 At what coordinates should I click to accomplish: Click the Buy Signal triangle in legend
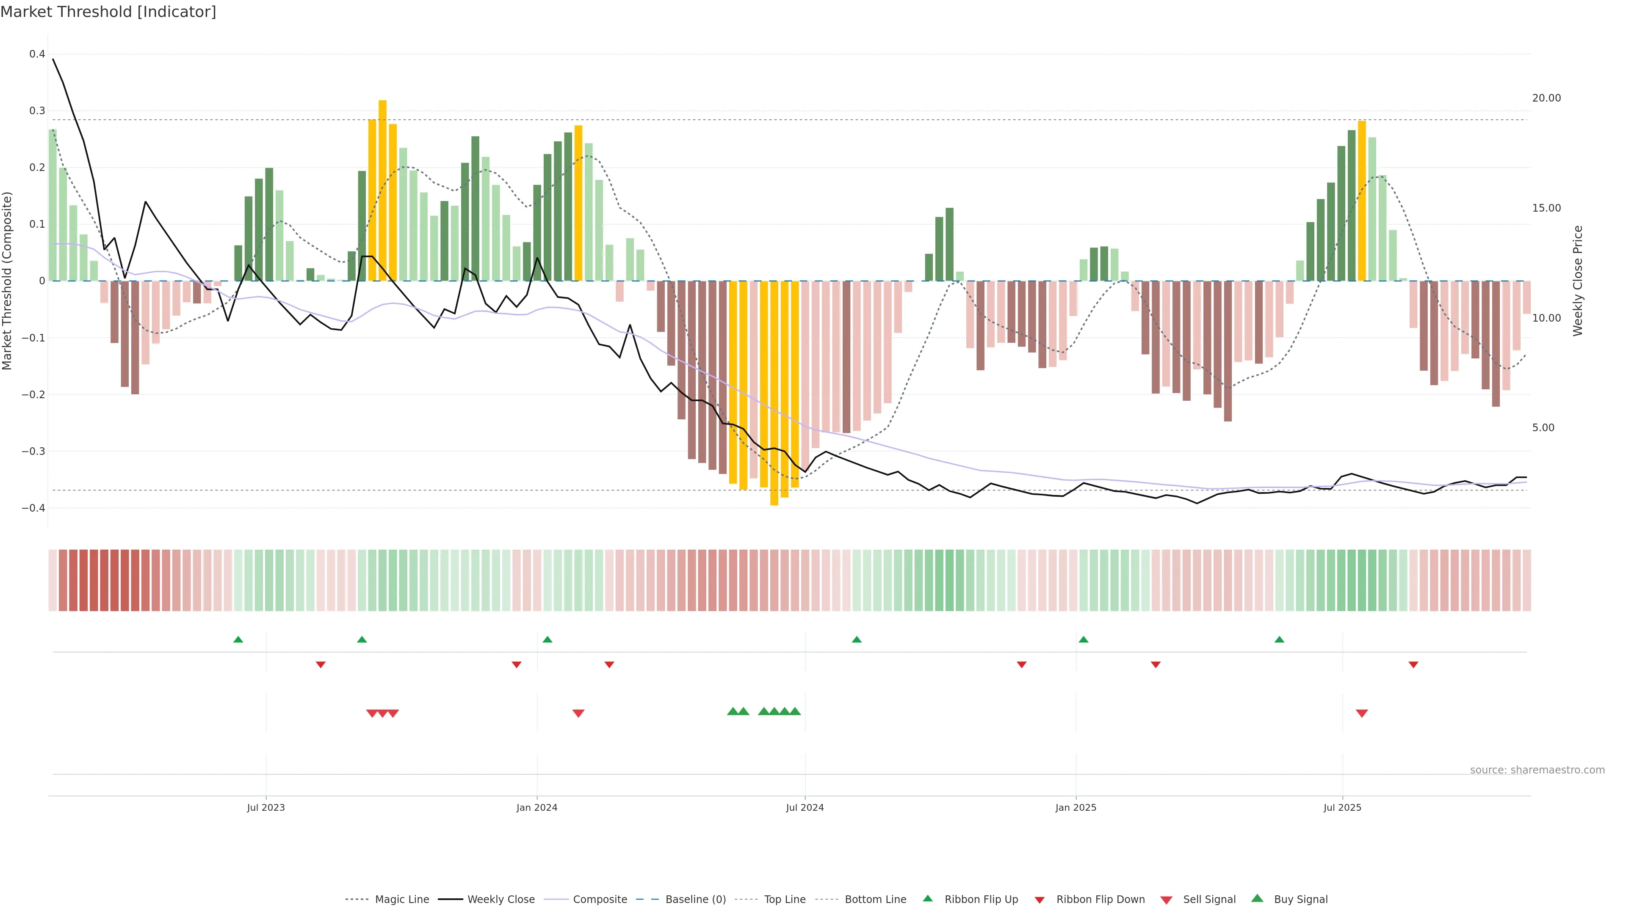1257,898
